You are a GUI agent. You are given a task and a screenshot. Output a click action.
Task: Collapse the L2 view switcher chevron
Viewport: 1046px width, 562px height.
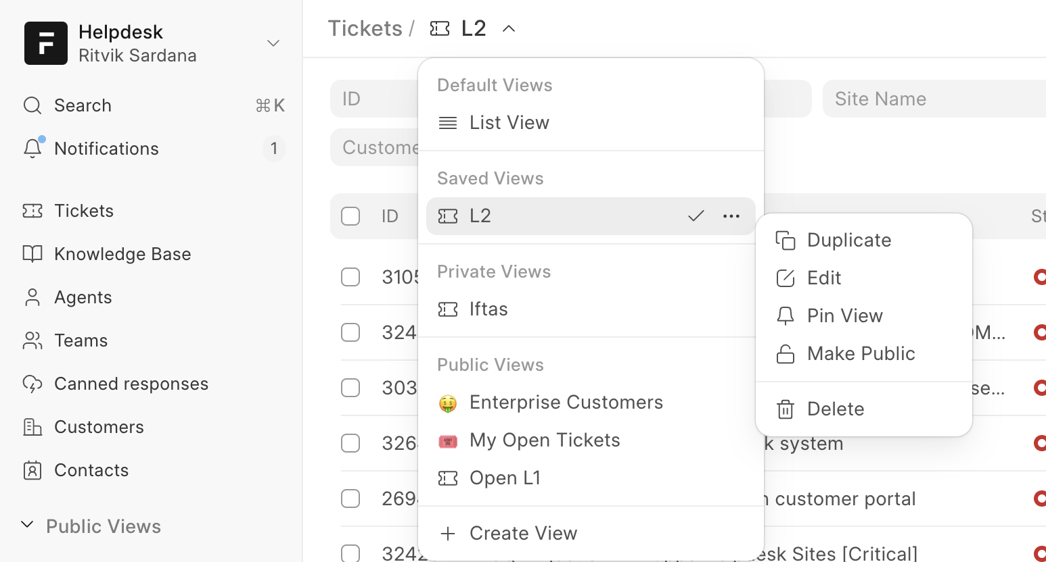click(x=509, y=28)
